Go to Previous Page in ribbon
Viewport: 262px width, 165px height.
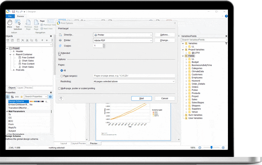[28, 25]
